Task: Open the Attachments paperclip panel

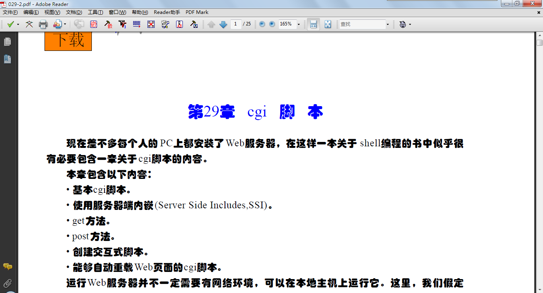Action: 7,283
